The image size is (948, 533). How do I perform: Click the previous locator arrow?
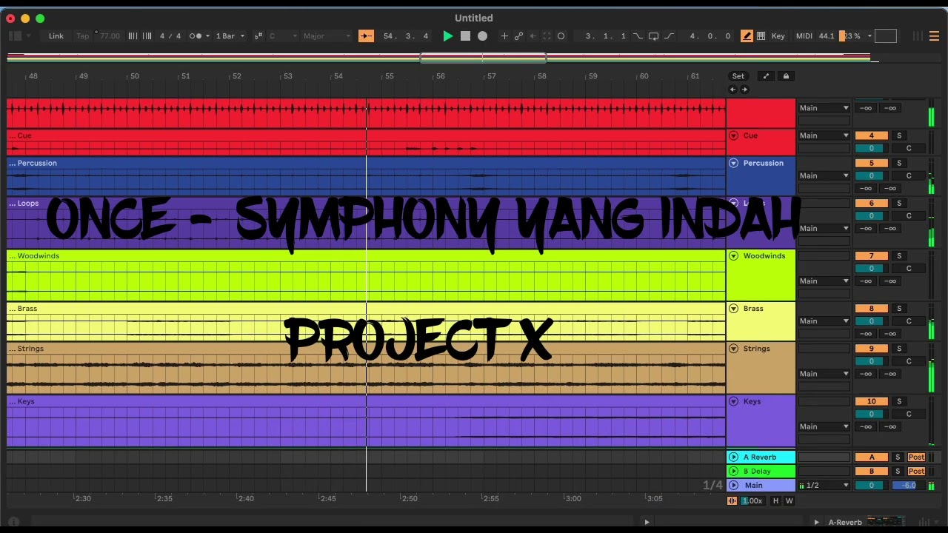pyautogui.click(x=732, y=90)
